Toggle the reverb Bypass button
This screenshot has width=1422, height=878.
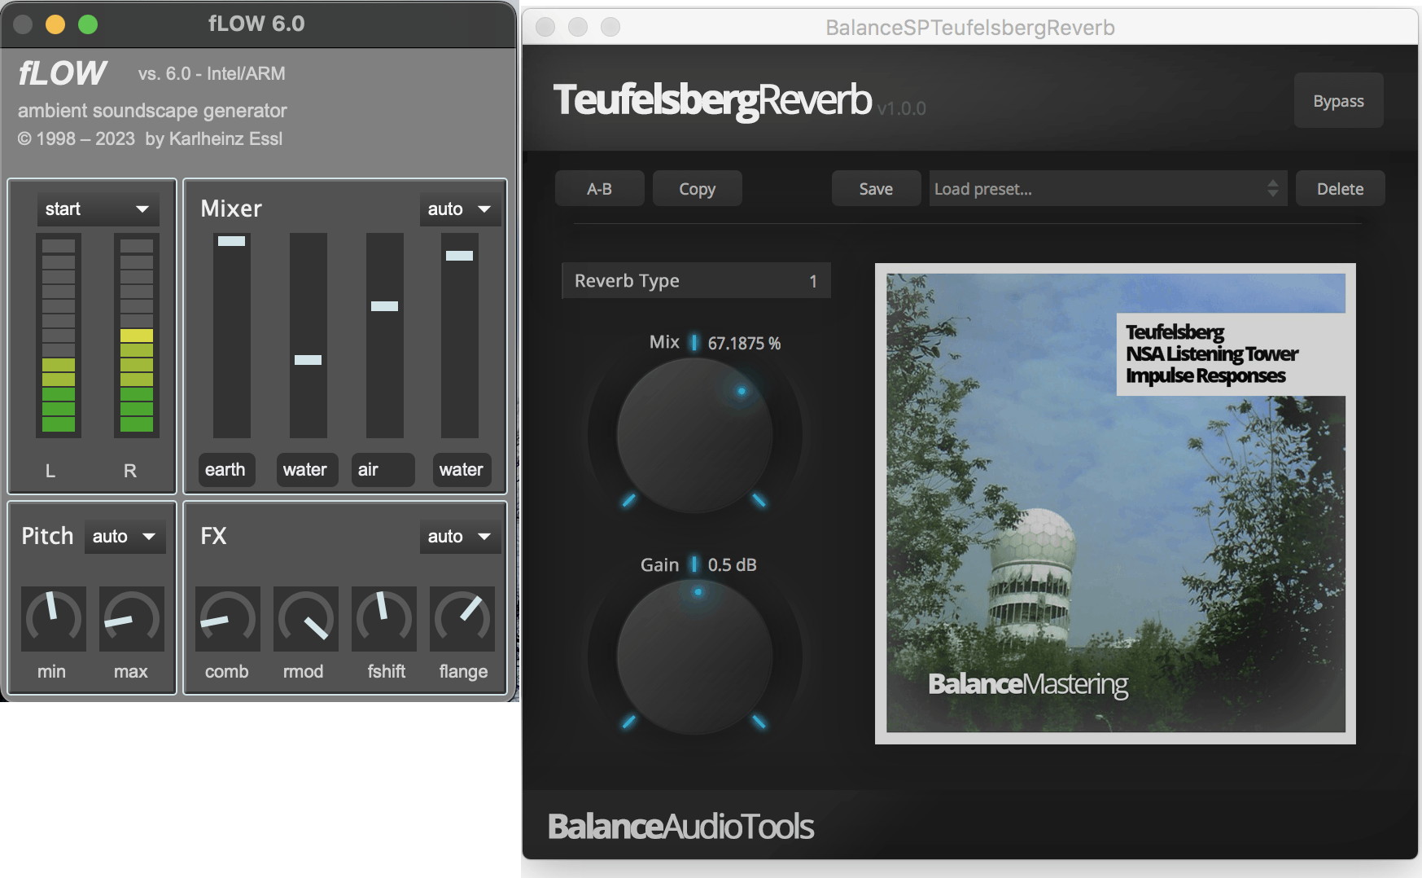coord(1338,101)
